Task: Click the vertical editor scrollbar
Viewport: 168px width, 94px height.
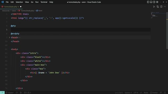Action: coord(167,30)
